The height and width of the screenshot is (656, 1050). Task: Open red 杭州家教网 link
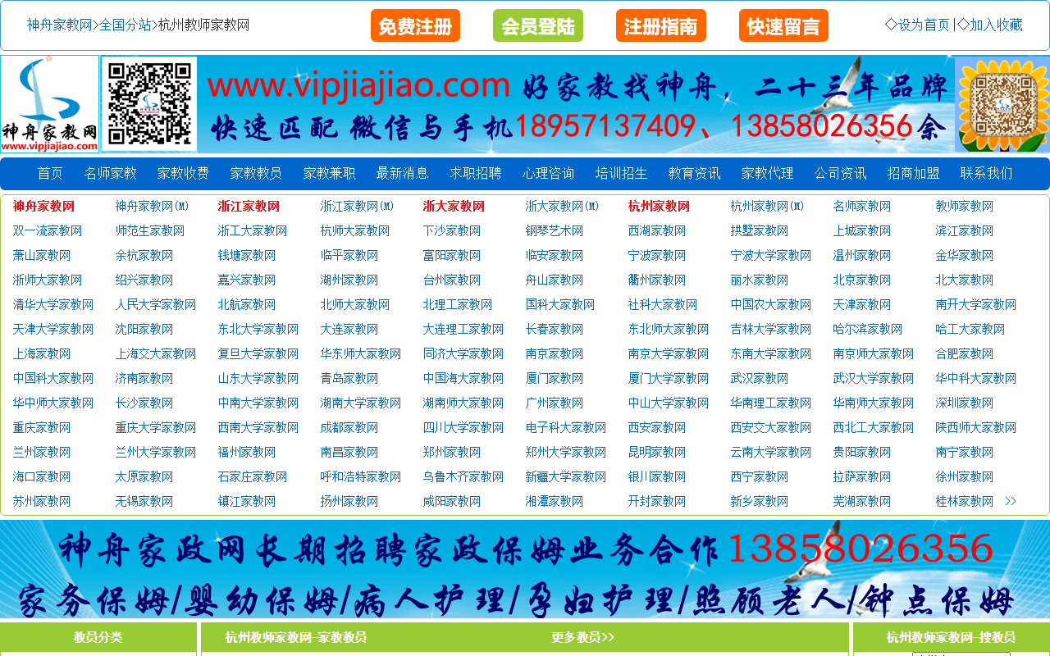659,206
